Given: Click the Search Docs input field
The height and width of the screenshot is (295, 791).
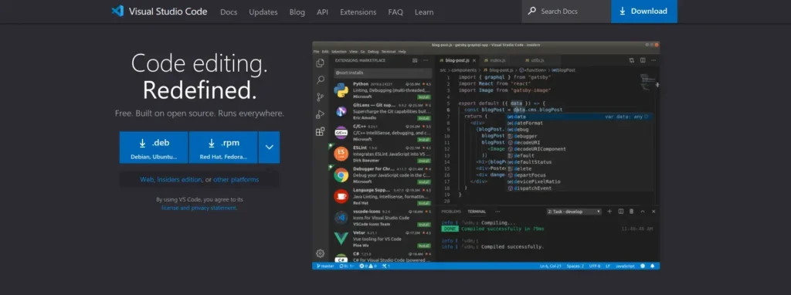Looking at the screenshot, I should pos(566,11).
